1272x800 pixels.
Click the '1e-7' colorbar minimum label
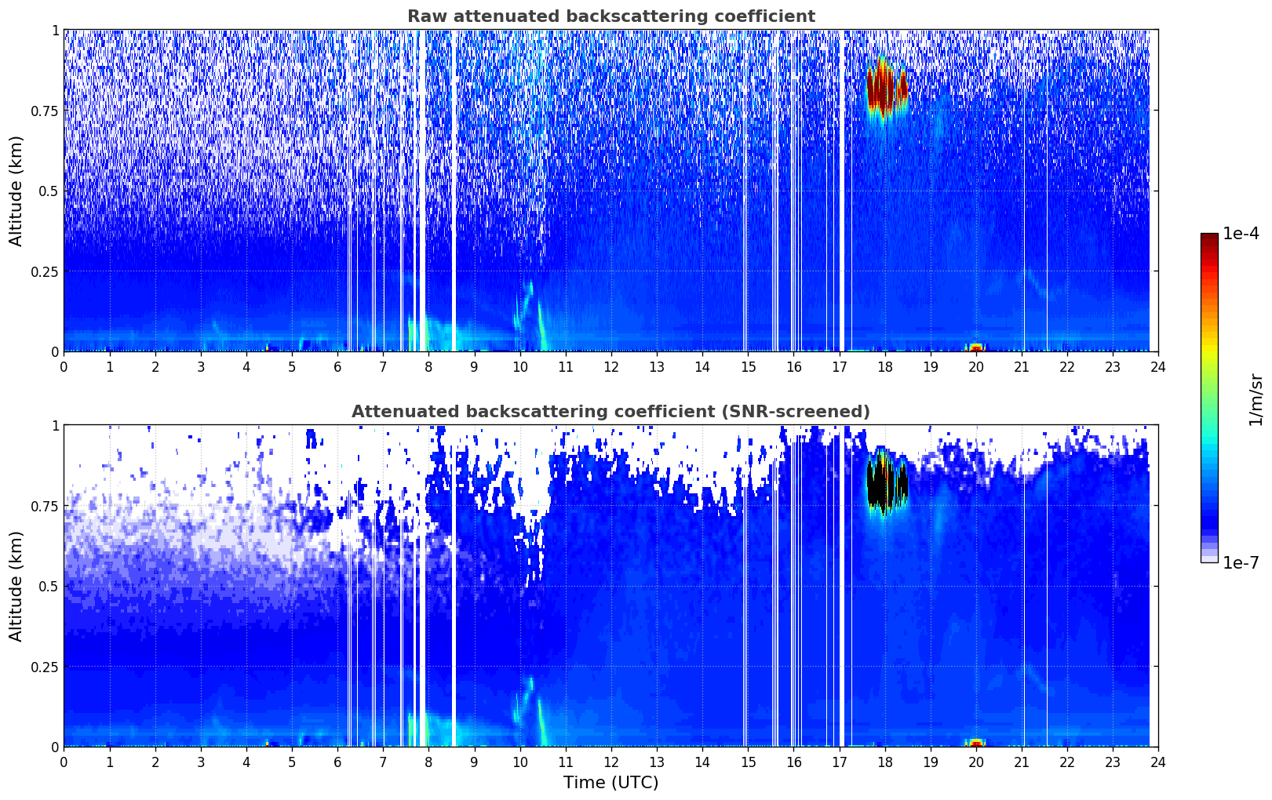(x=1241, y=563)
